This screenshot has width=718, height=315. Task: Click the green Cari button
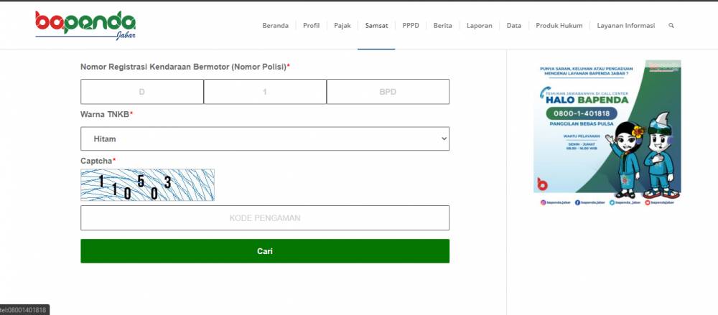(265, 251)
